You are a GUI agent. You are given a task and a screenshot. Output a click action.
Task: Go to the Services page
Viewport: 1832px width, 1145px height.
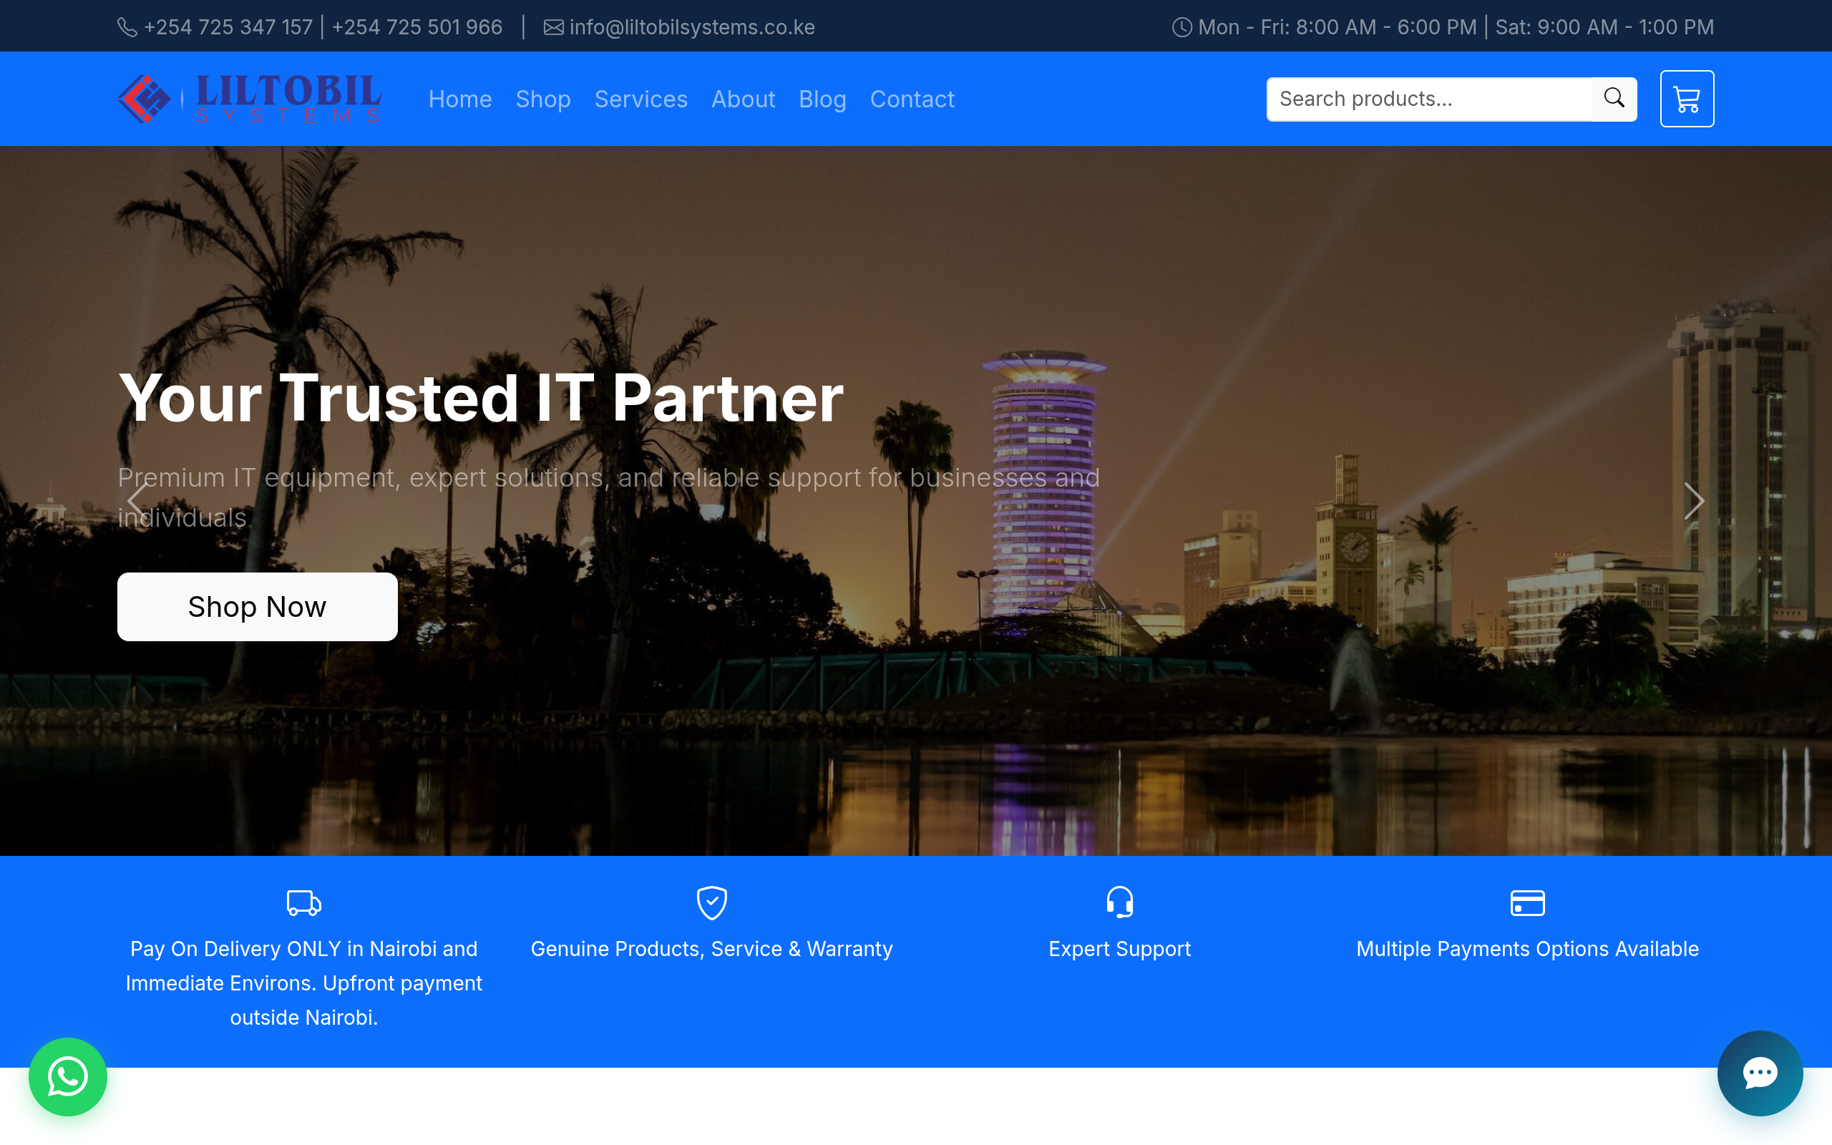pyautogui.click(x=640, y=99)
